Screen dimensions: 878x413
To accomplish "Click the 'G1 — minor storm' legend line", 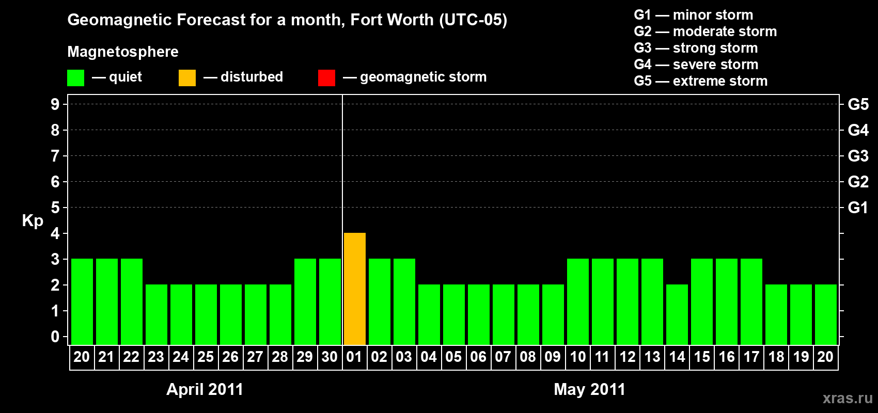I will (694, 15).
